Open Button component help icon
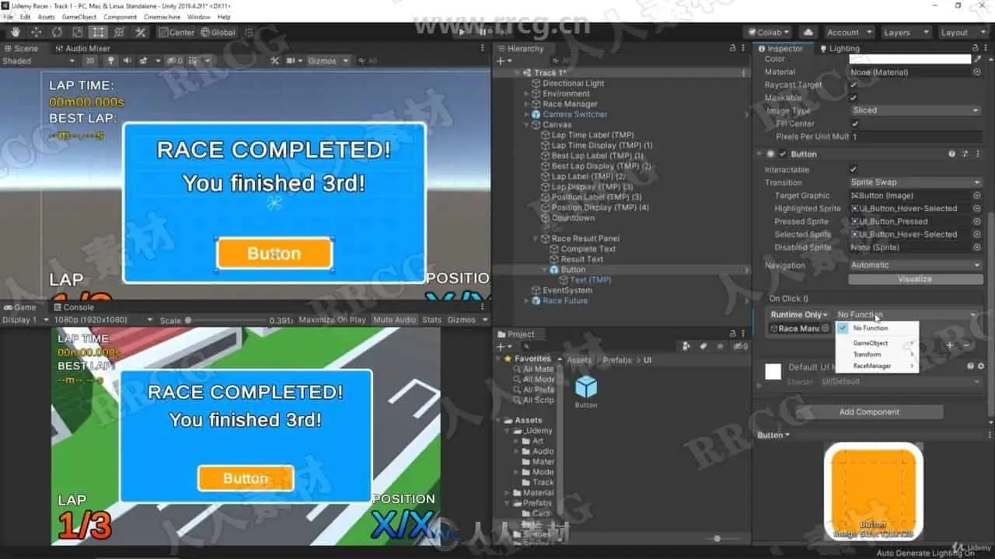This screenshot has width=995, height=559. (x=951, y=154)
